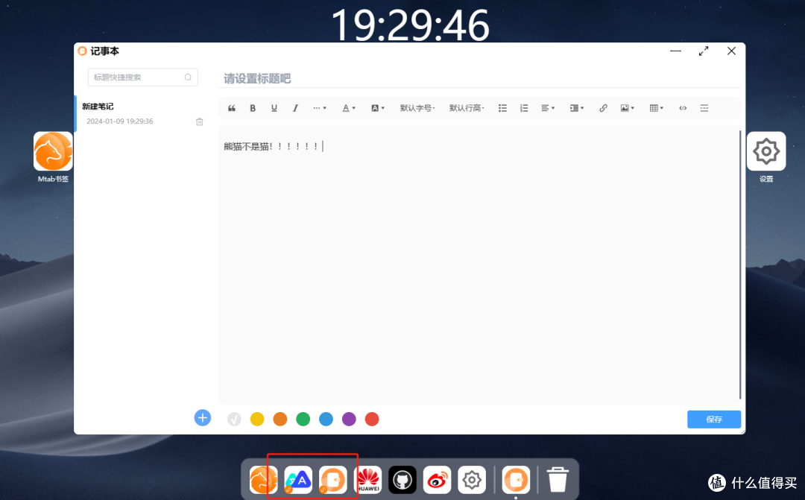Minimize the 记事本 window
This screenshot has height=500, width=805.
coord(675,51)
